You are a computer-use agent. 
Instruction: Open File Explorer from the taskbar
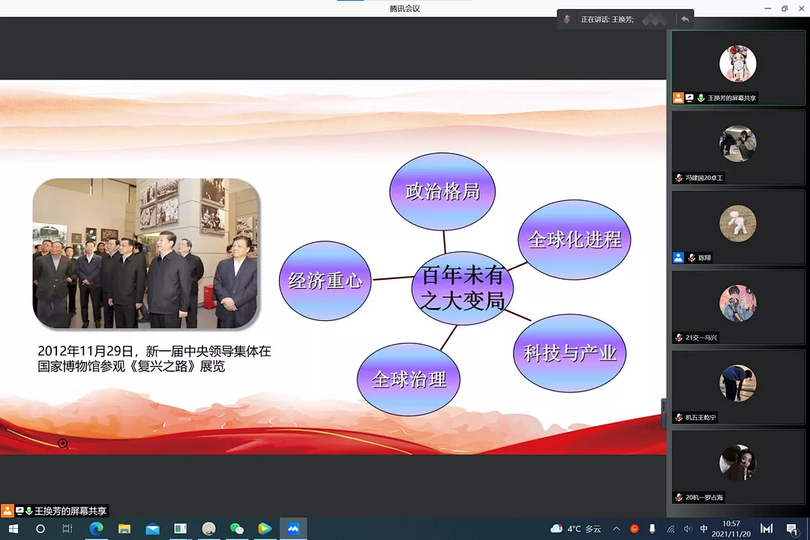(x=124, y=529)
